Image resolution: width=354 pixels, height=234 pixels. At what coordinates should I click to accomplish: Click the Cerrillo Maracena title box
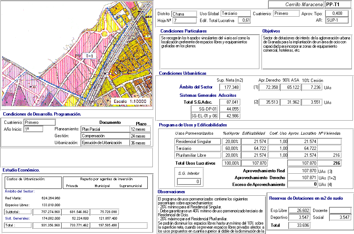tap(296, 4)
